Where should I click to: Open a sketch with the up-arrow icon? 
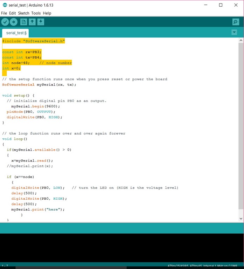32,22
